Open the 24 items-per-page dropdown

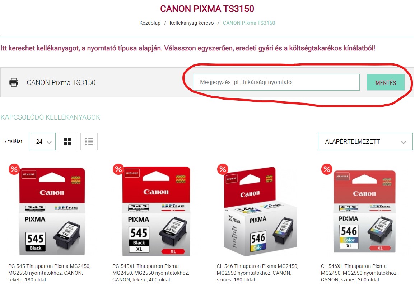[x=42, y=141]
